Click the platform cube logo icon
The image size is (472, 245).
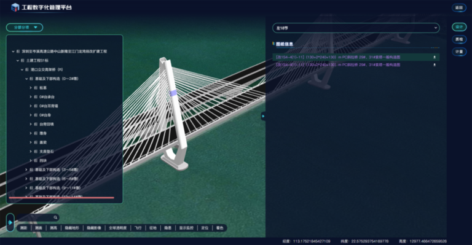[15, 7]
